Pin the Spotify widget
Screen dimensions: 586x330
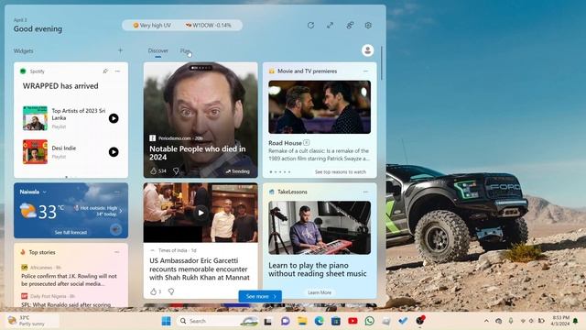click(106, 71)
